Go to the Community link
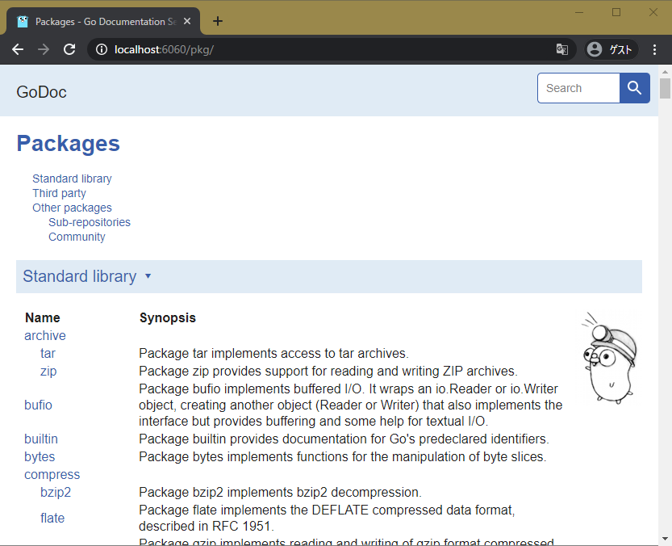 (x=77, y=237)
